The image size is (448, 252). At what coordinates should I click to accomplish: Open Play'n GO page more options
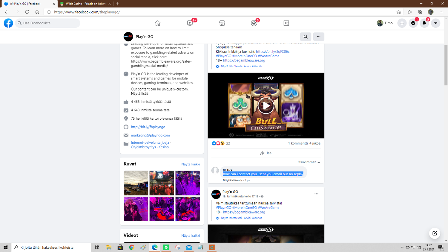pyautogui.click(x=319, y=36)
